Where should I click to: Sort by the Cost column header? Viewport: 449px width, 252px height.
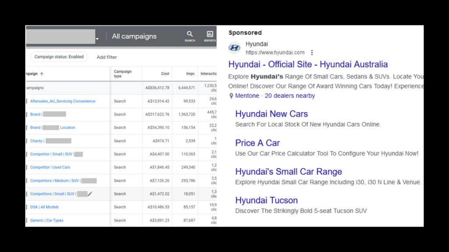[165, 73]
